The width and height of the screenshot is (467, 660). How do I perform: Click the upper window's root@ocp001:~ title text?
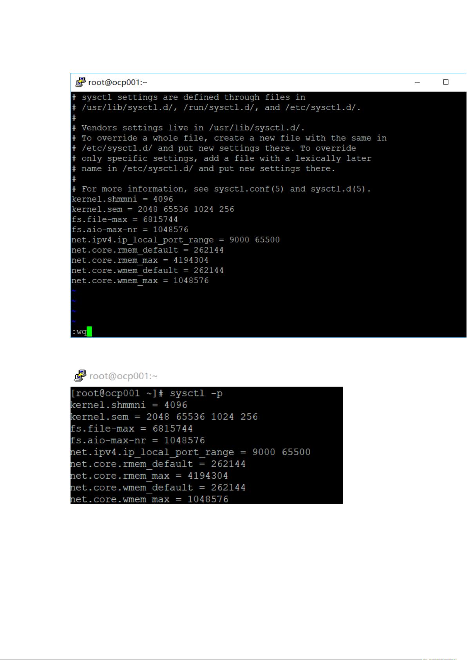click(x=118, y=82)
